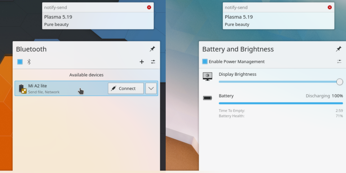Viewport: 346px width, 173px height.
Task: Click the battery status icon
Action: (x=208, y=98)
